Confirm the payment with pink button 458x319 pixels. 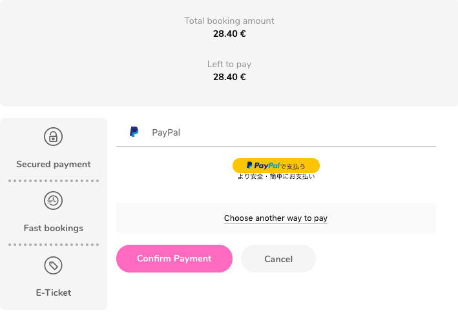174,258
